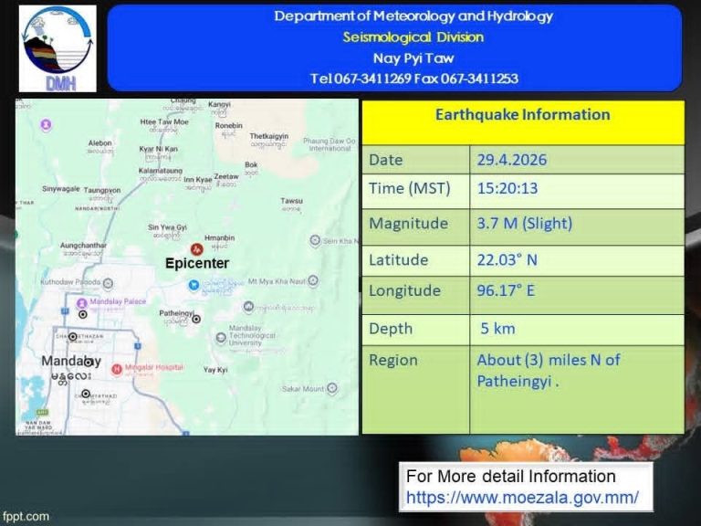Select the Mandalay Technological University marker
Screen dimensions: 701x526
(x=220, y=338)
